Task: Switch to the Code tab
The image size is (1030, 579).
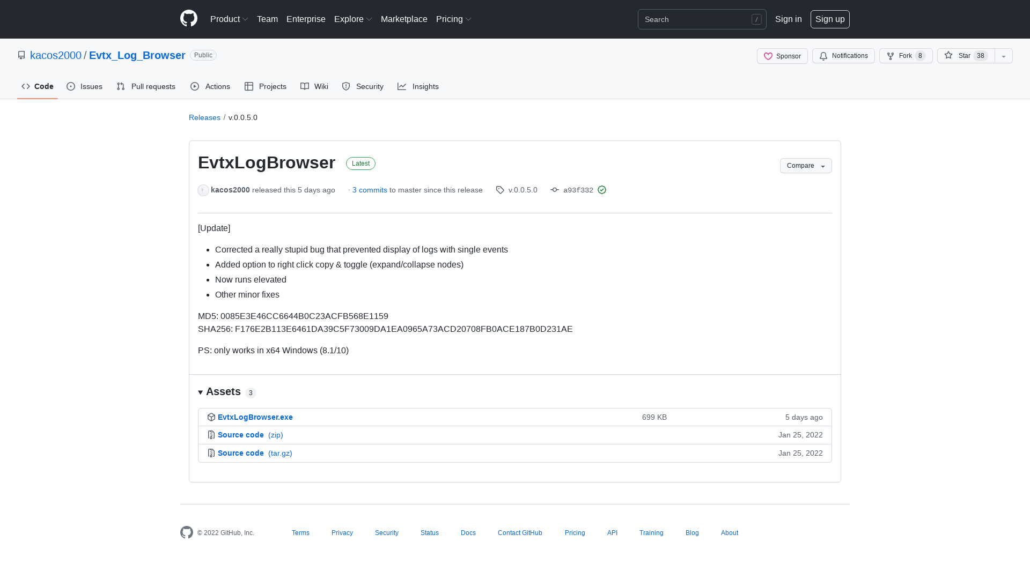Action: coord(37,86)
